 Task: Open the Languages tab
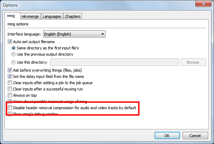click(52, 16)
